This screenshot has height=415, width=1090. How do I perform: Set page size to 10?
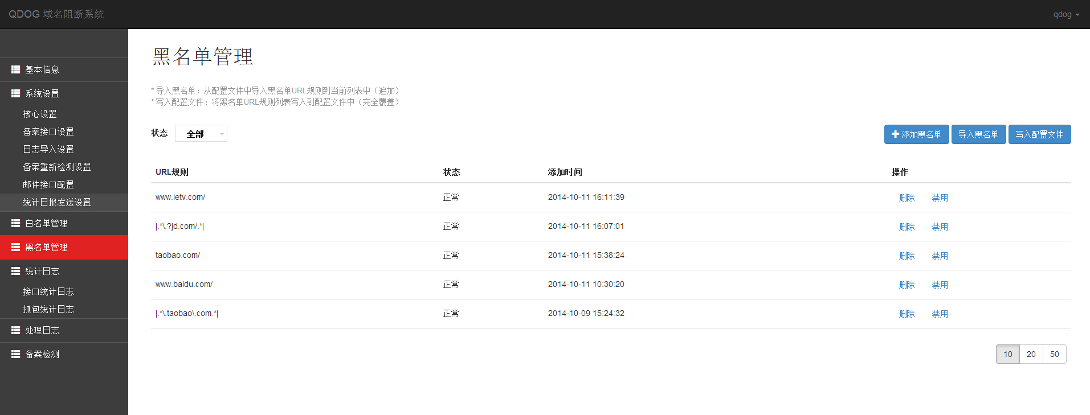1008,354
